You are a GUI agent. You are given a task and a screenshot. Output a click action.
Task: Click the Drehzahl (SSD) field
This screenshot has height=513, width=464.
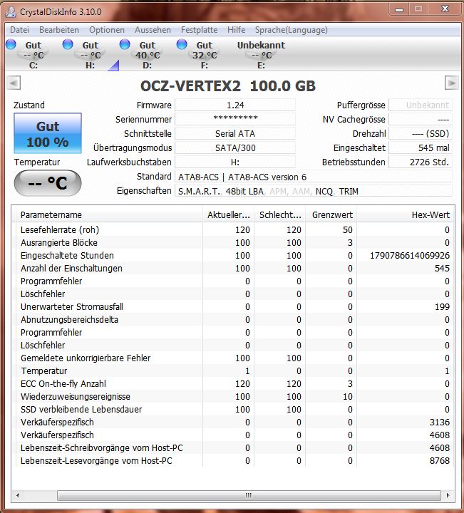pos(421,134)
